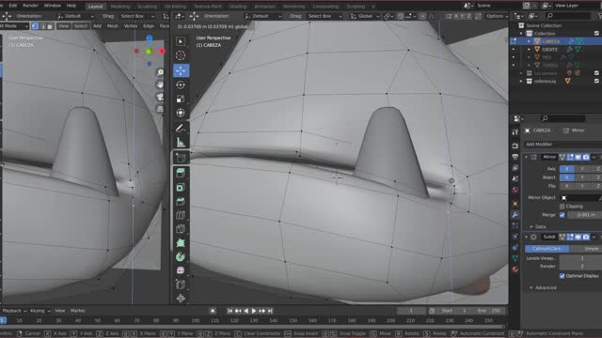Open the Tool properties tab icon
Image resolution: width=602 pixels, height=338 pixels.
[x=515, y=131]
